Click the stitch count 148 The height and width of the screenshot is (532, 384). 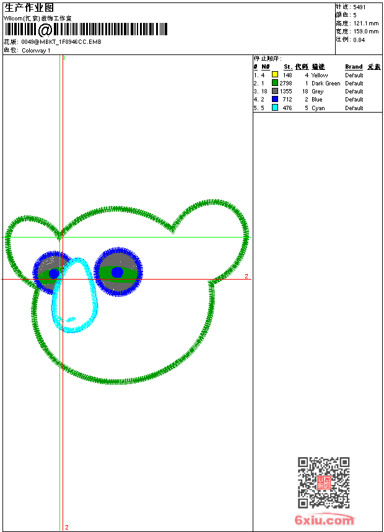pos(287,75)
